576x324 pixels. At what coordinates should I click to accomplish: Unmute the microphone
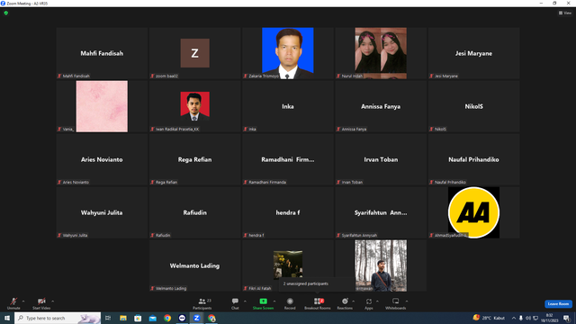pyautogui.click(x=13, y=303)
